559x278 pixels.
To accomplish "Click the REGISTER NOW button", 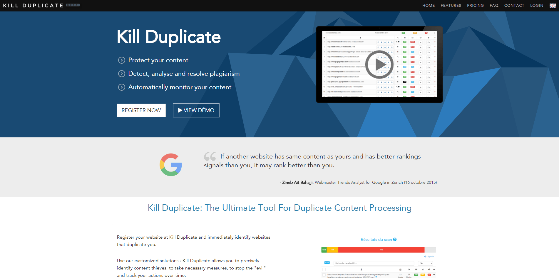I will coord(141,110).
